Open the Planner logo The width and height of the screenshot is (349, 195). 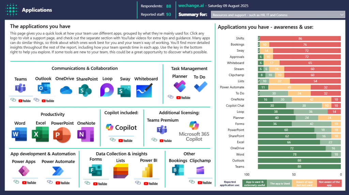click(x=180, y=86)
